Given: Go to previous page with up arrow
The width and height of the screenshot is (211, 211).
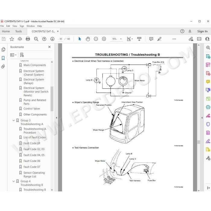Looking at the screenshot, I should tap(44, 39).
